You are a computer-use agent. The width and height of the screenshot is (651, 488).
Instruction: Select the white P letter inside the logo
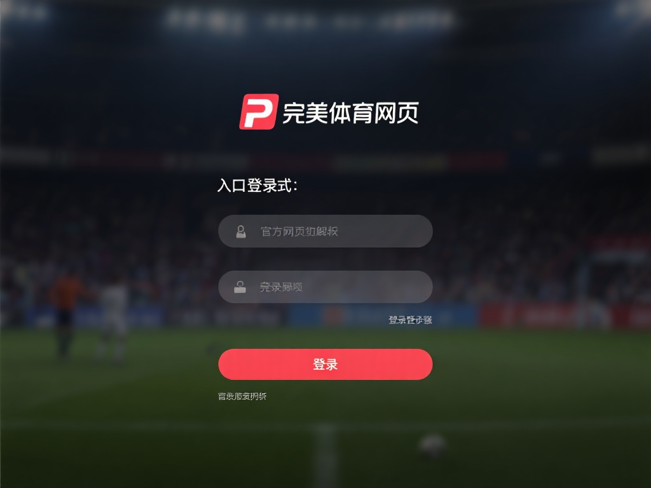259,112
